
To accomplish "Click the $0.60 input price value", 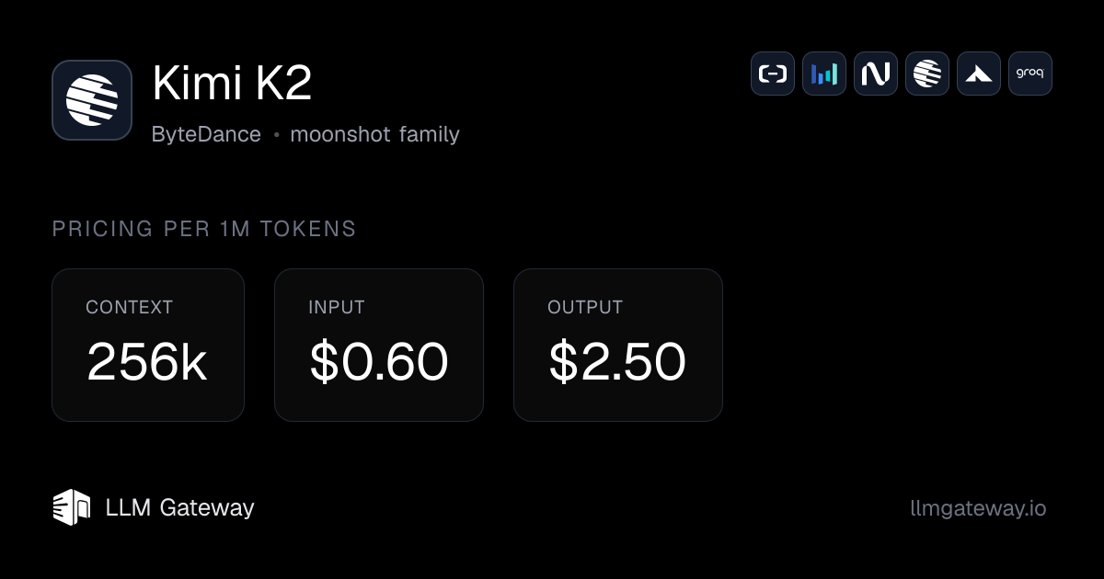I will (379, 362).
